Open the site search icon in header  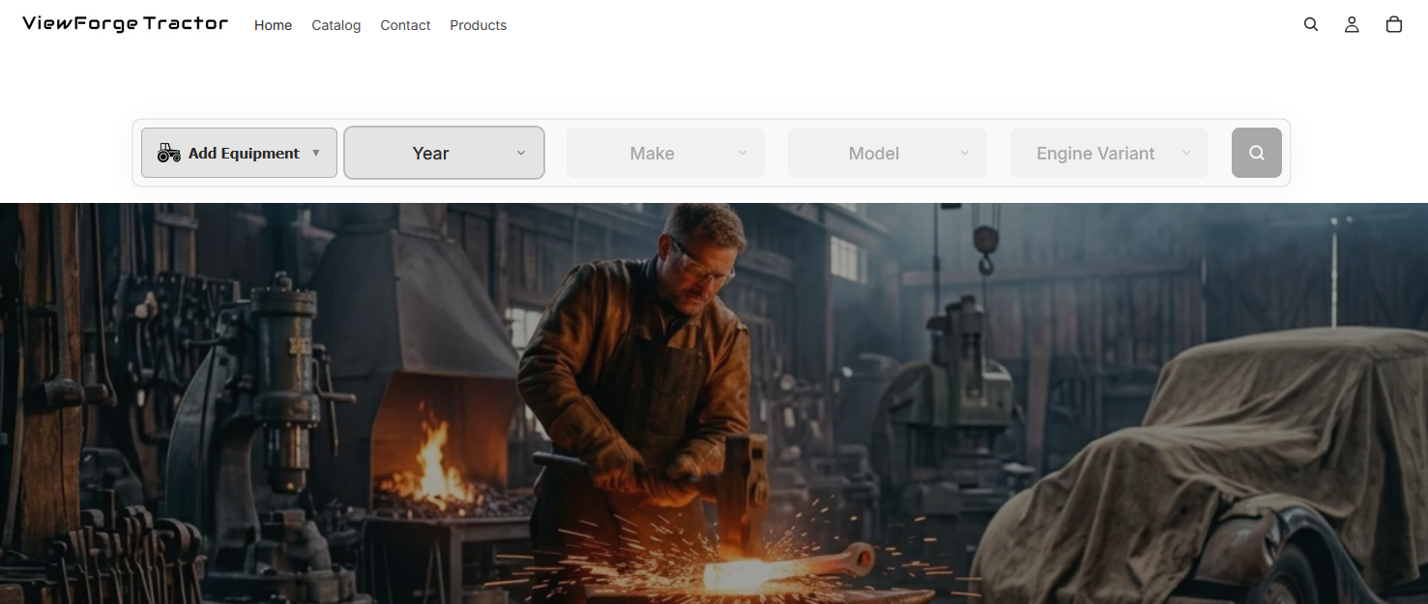pos(1311,25)
